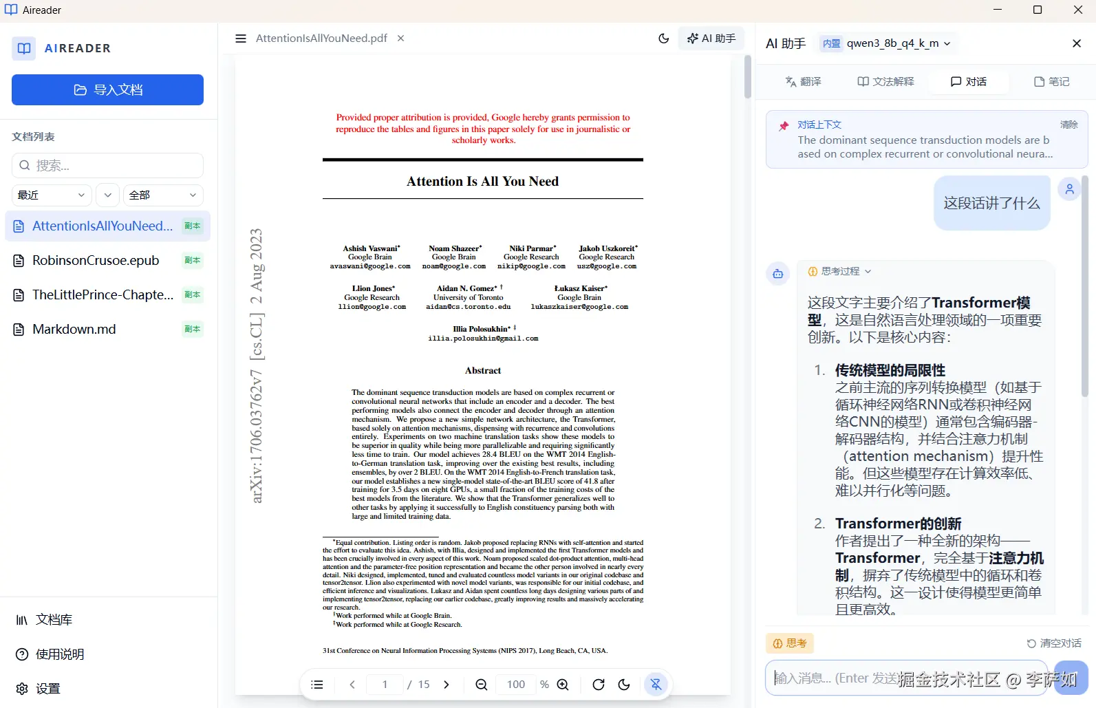
Task: Click the AI robot avatar icon
Action: [x=777, y=274]
